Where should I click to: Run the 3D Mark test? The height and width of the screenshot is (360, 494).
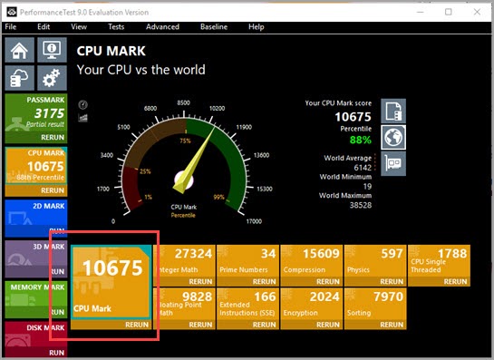(x=57, y=271)
